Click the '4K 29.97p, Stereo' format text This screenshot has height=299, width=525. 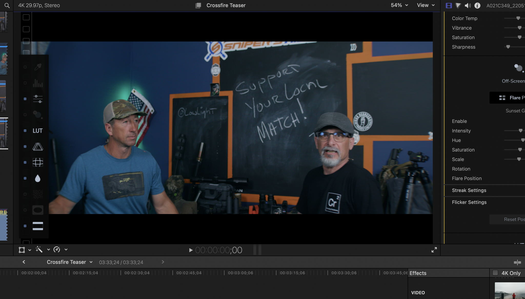[39, 5]
